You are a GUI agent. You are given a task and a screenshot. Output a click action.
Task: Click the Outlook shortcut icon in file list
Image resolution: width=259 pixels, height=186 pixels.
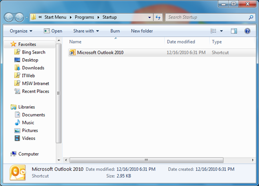click(73, 53)
